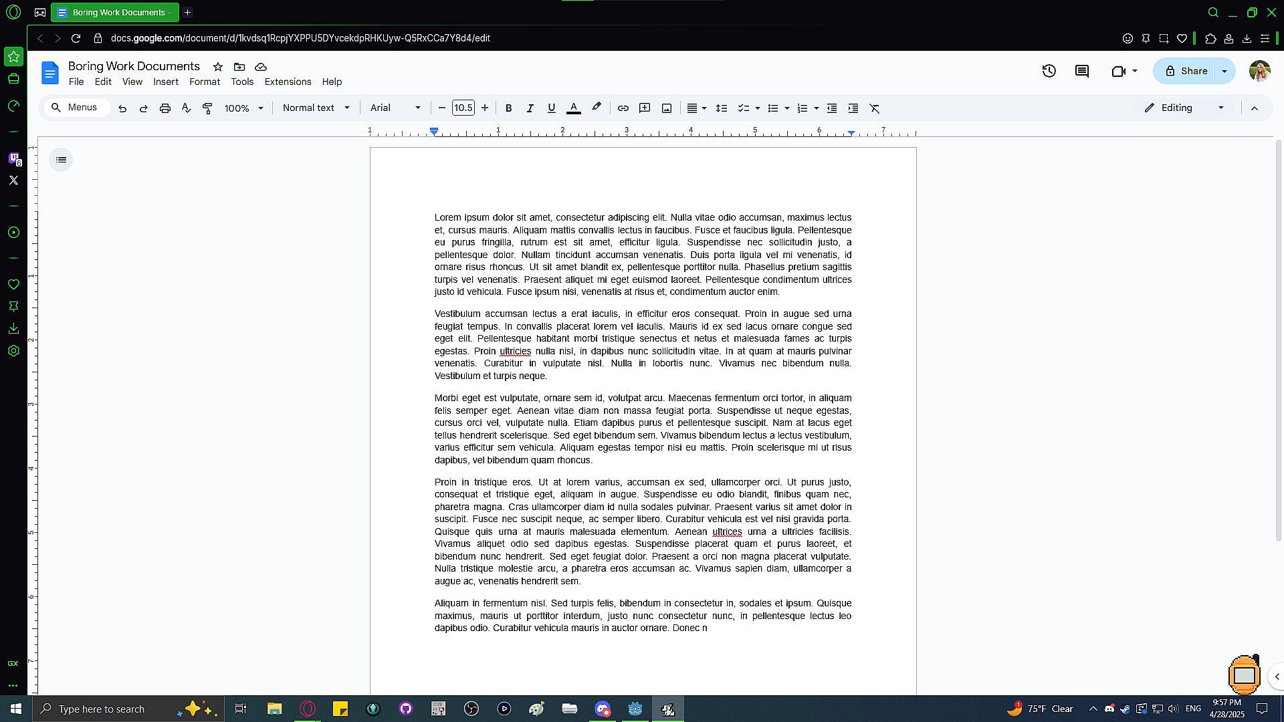Open the text color picker

click(573, 108)
